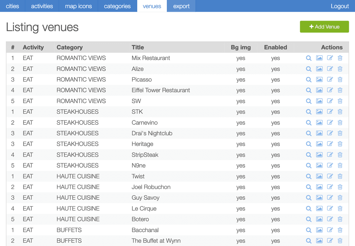Edit Drai's Nightclub entry
Viewport: 355px width, 246px height.
[x=330, y=133]
